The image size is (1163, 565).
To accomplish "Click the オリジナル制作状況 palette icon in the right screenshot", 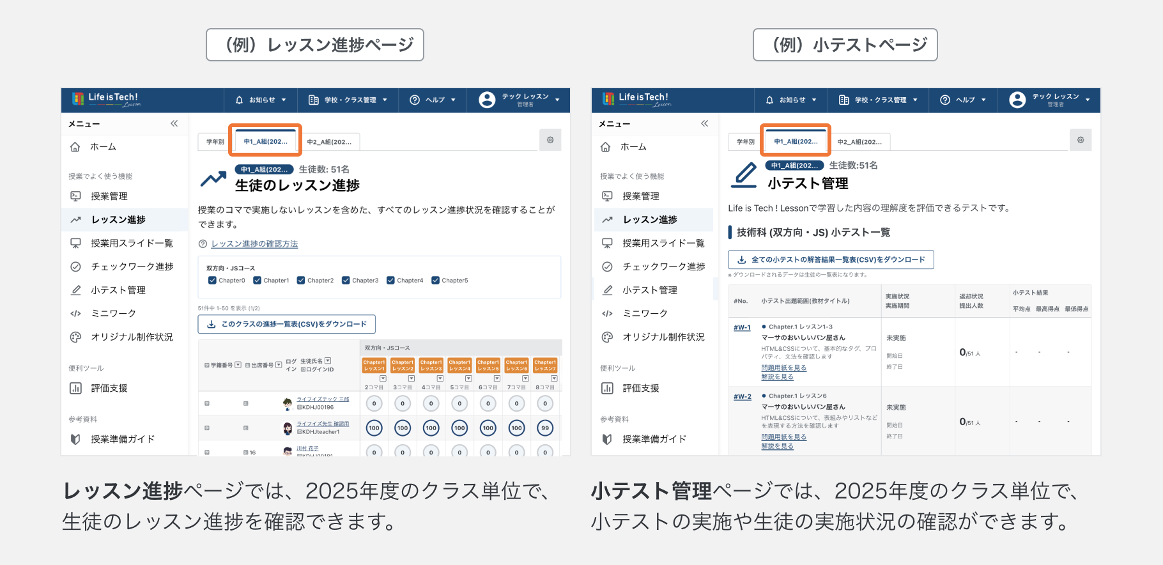I will (607, 337).
